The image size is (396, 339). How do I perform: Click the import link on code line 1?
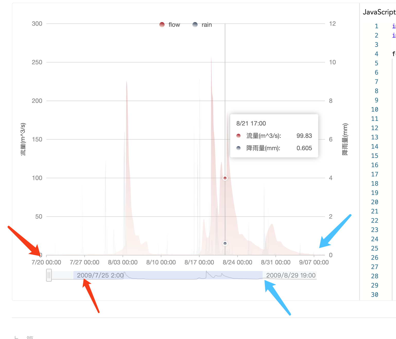[x=394, y=26]
